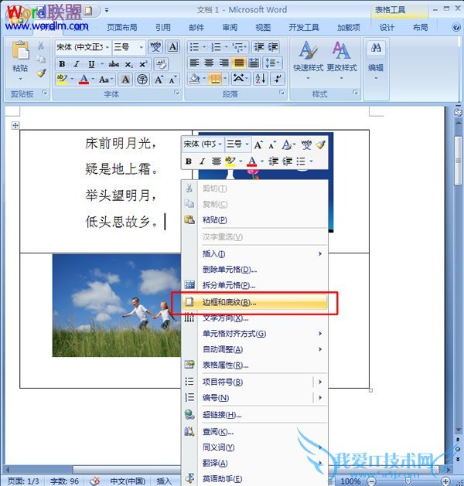Toggle strikethrough abc in ribbon
Viewport: 464px width, 486px height.
coord(114,64)
